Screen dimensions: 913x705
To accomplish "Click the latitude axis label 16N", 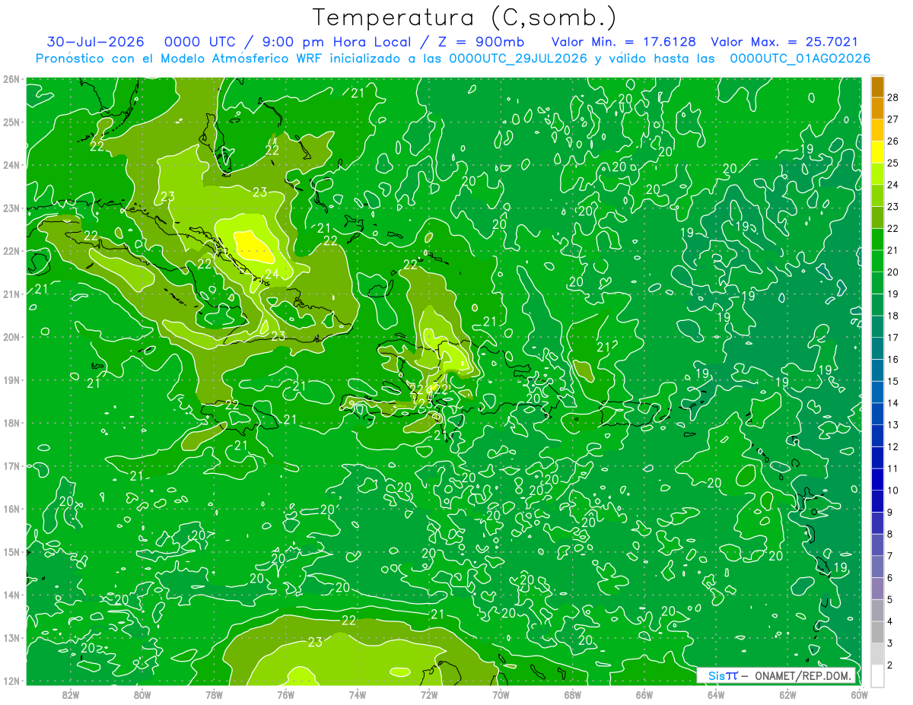I will pyautogui.click(x=11, y=509).
